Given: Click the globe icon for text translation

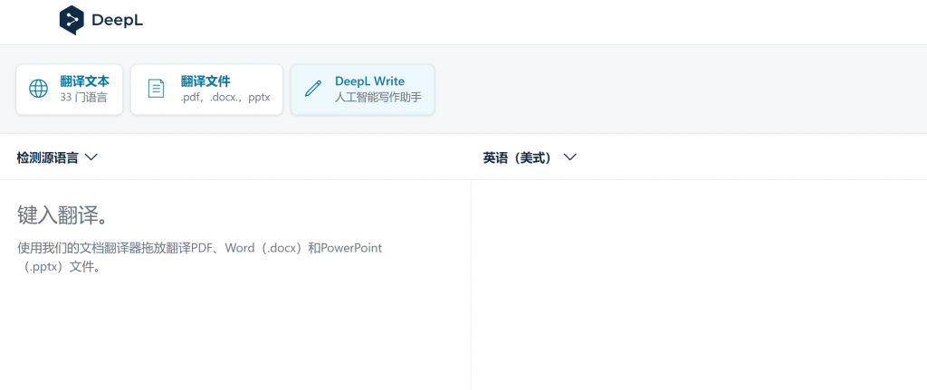Looking at the screenshot, I should click(x=38, y=89).
